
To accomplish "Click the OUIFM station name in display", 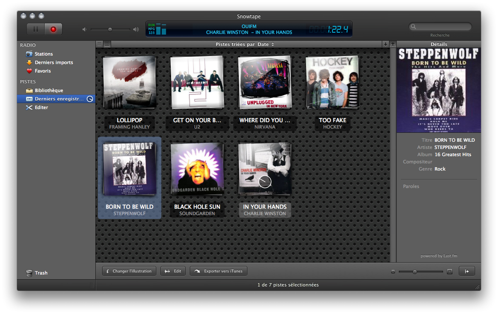I will pyautogui.click(x=249, y=26).
